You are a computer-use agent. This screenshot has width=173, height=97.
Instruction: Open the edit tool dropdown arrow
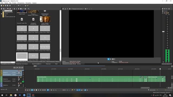click(49, 90)
